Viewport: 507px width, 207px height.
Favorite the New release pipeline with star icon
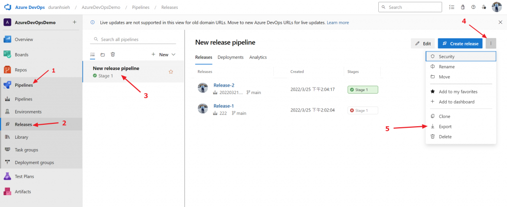click(171, 72)
